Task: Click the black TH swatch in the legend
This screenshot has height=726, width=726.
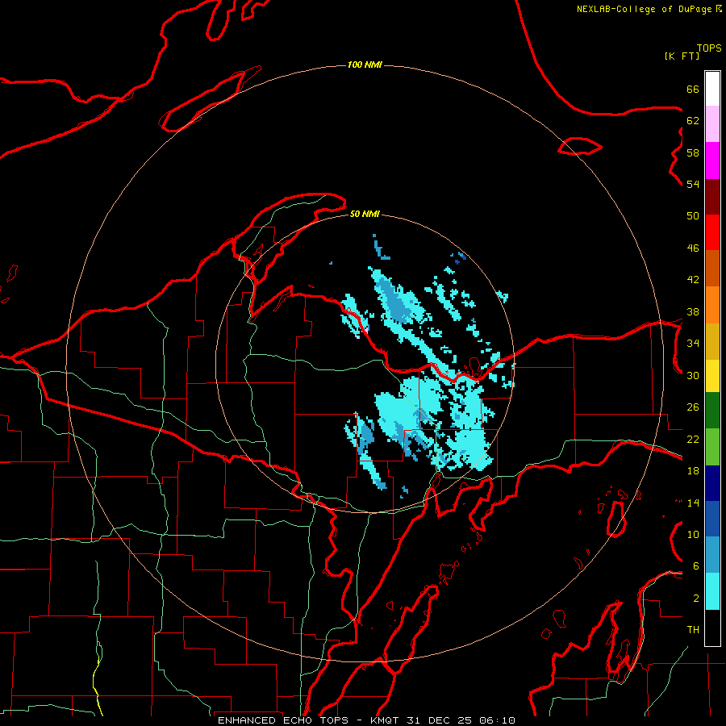Action: [712, 628]
